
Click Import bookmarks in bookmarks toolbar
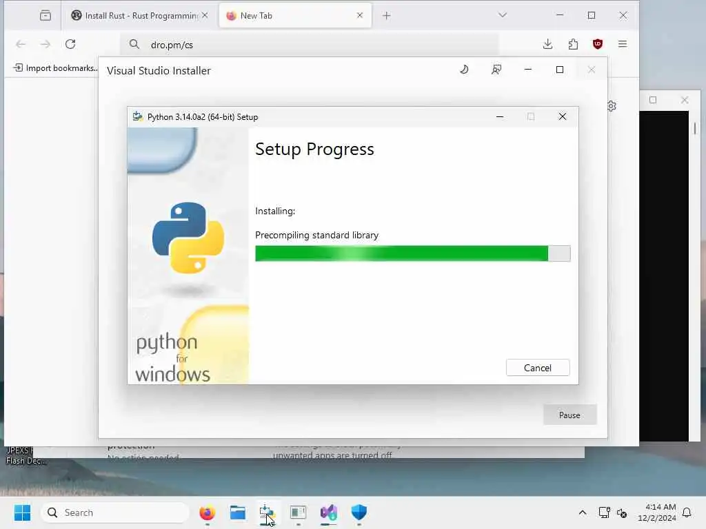point(55,68)
